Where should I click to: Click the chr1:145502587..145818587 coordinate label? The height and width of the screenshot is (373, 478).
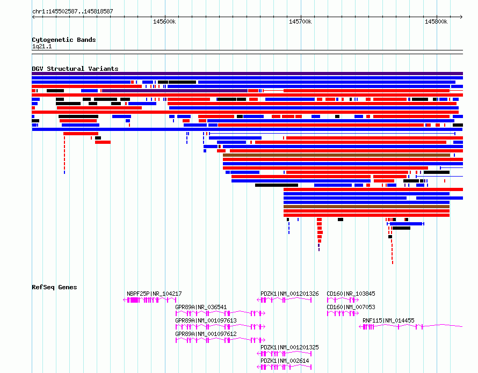[x=73, y=11]
